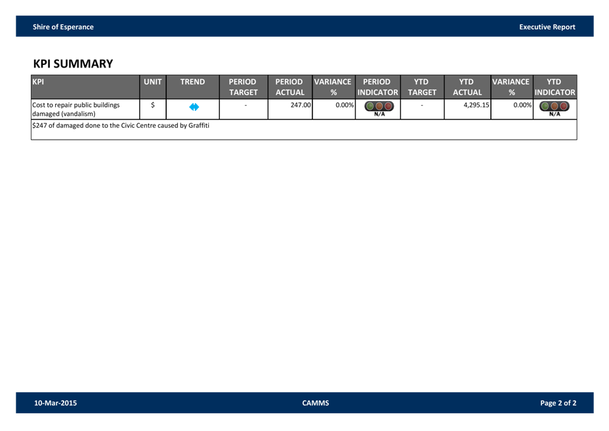Click the YTD TARGET column header

[x=422, y=87]
